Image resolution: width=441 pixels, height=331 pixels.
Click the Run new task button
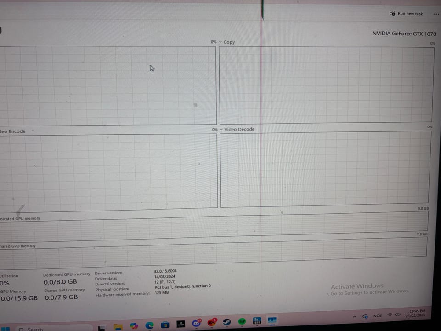pos(406,13)
